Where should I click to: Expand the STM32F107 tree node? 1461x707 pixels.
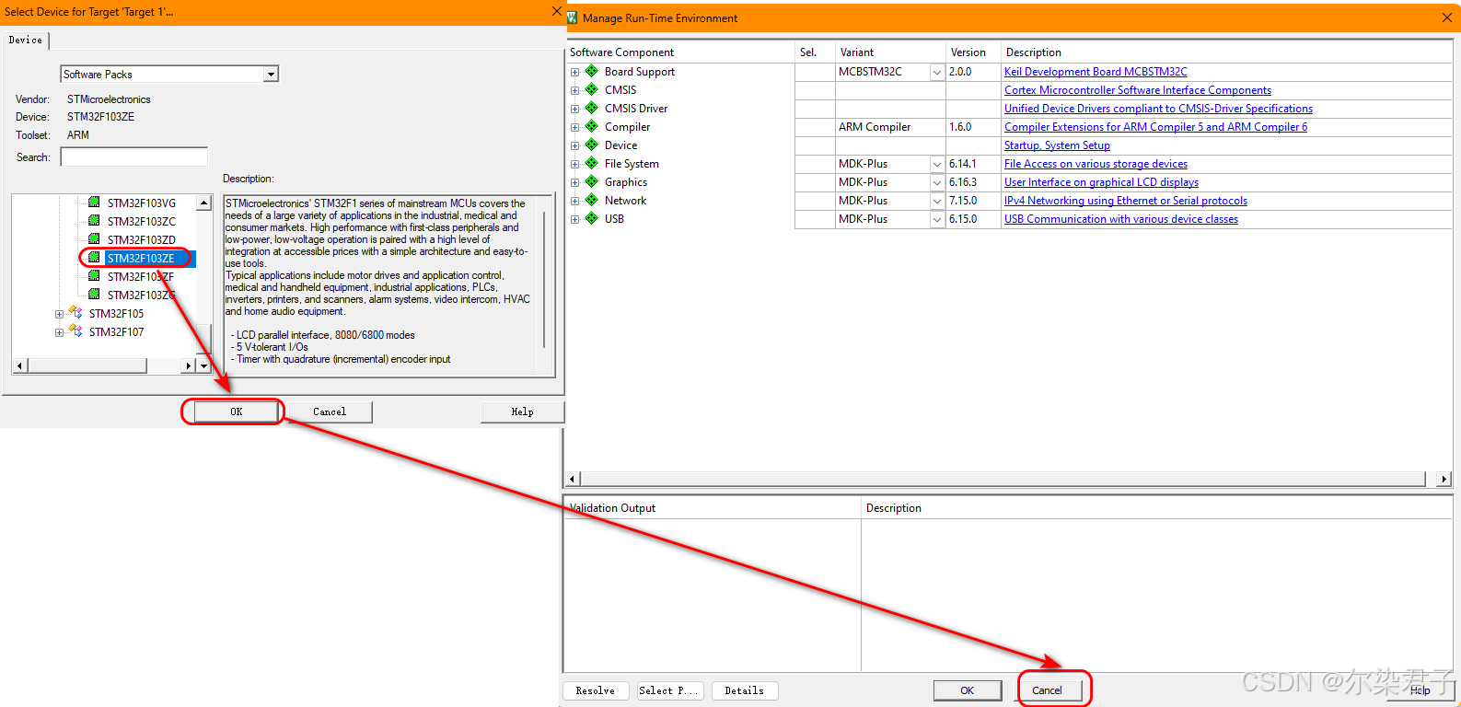click(x=59, y=332)
